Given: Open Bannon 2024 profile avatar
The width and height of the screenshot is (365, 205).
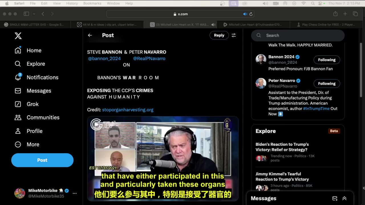Looking at the screenshot, I should pos(261,59).
